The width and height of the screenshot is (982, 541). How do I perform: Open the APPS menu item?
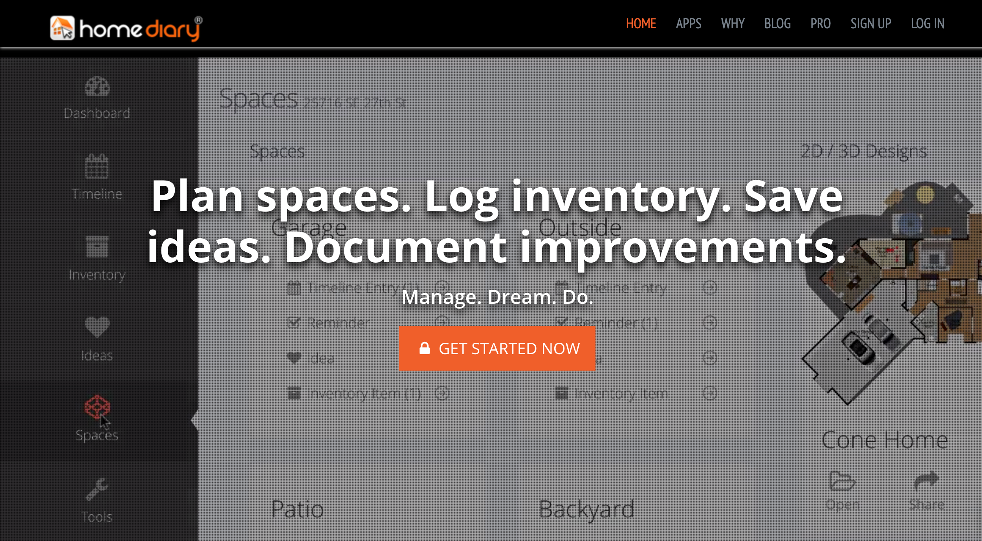tap(689, 24)
